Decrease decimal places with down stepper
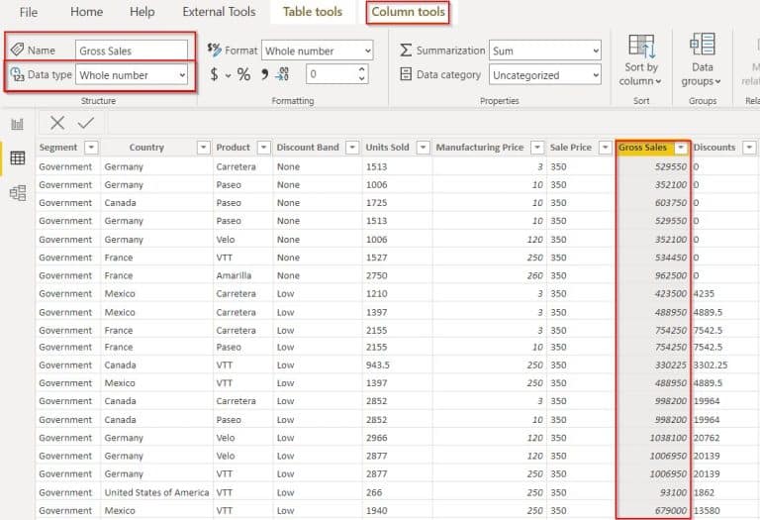This screenshot has height=520, width=760. click(x=361, y=78)
